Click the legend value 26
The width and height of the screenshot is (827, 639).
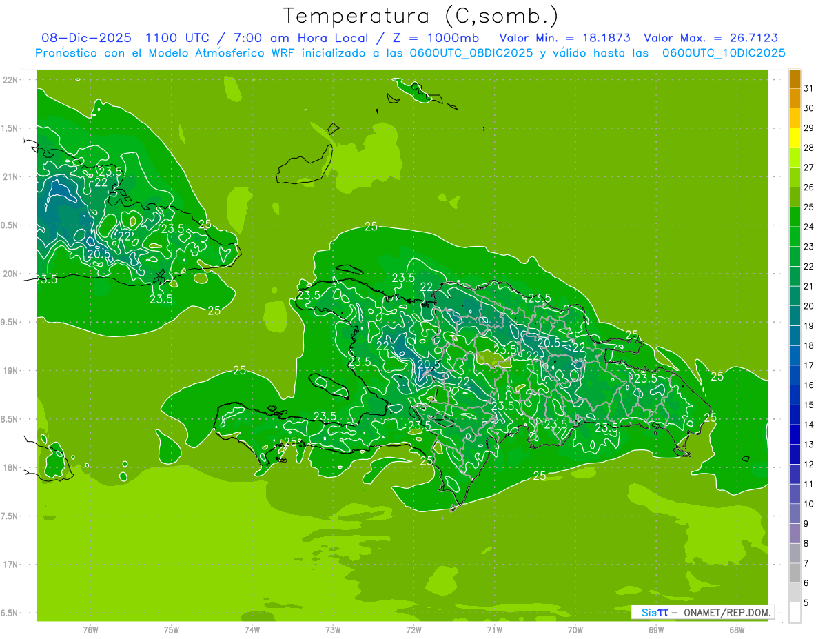[x=809, y=187]
